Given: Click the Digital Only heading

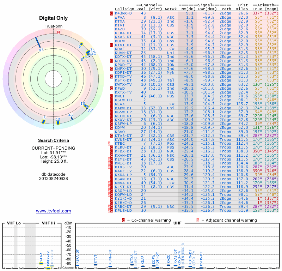Looking at the screenshot, I should point(54,18).
